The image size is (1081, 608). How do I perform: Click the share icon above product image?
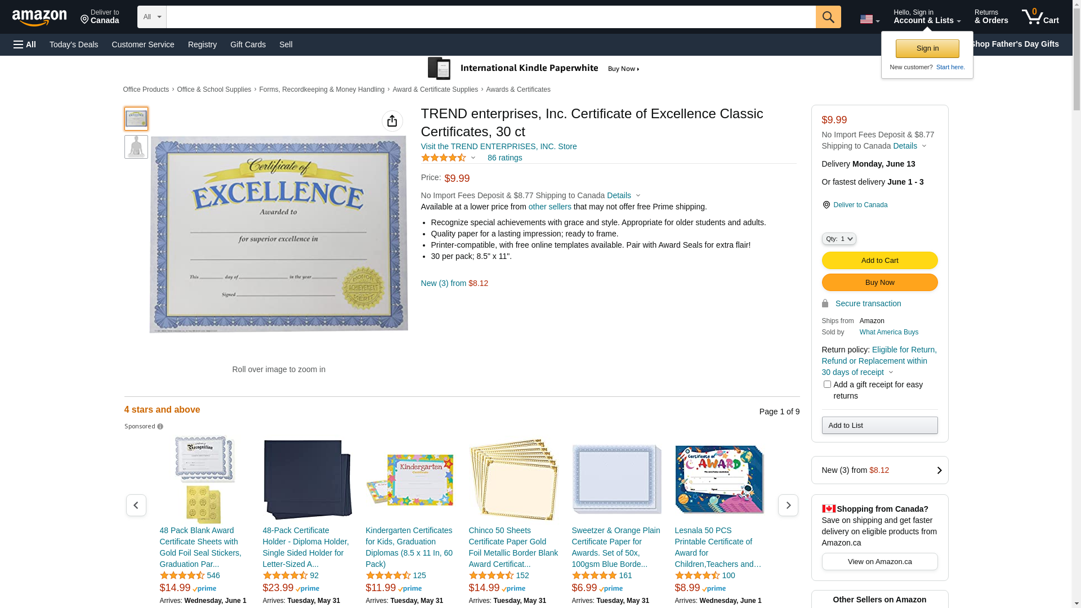[x=392, y=121]
